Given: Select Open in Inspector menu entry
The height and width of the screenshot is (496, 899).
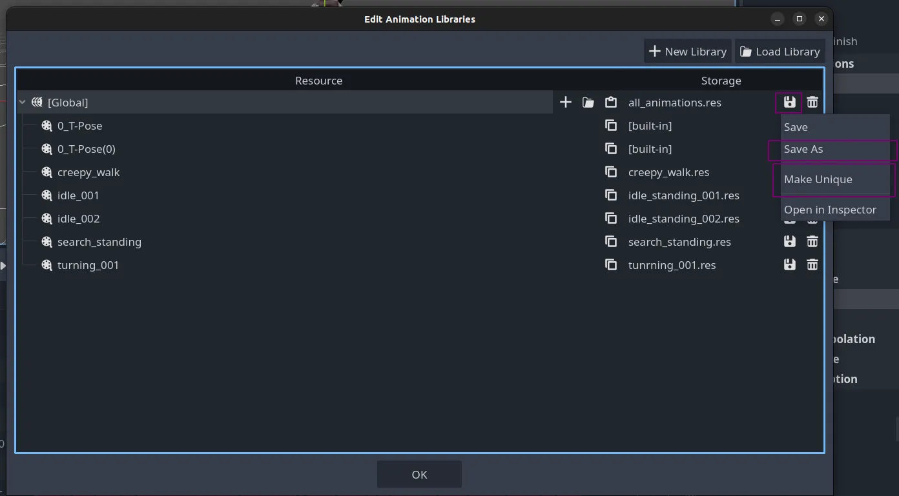Looking at the screenshot, I should [x=830, y=210].
